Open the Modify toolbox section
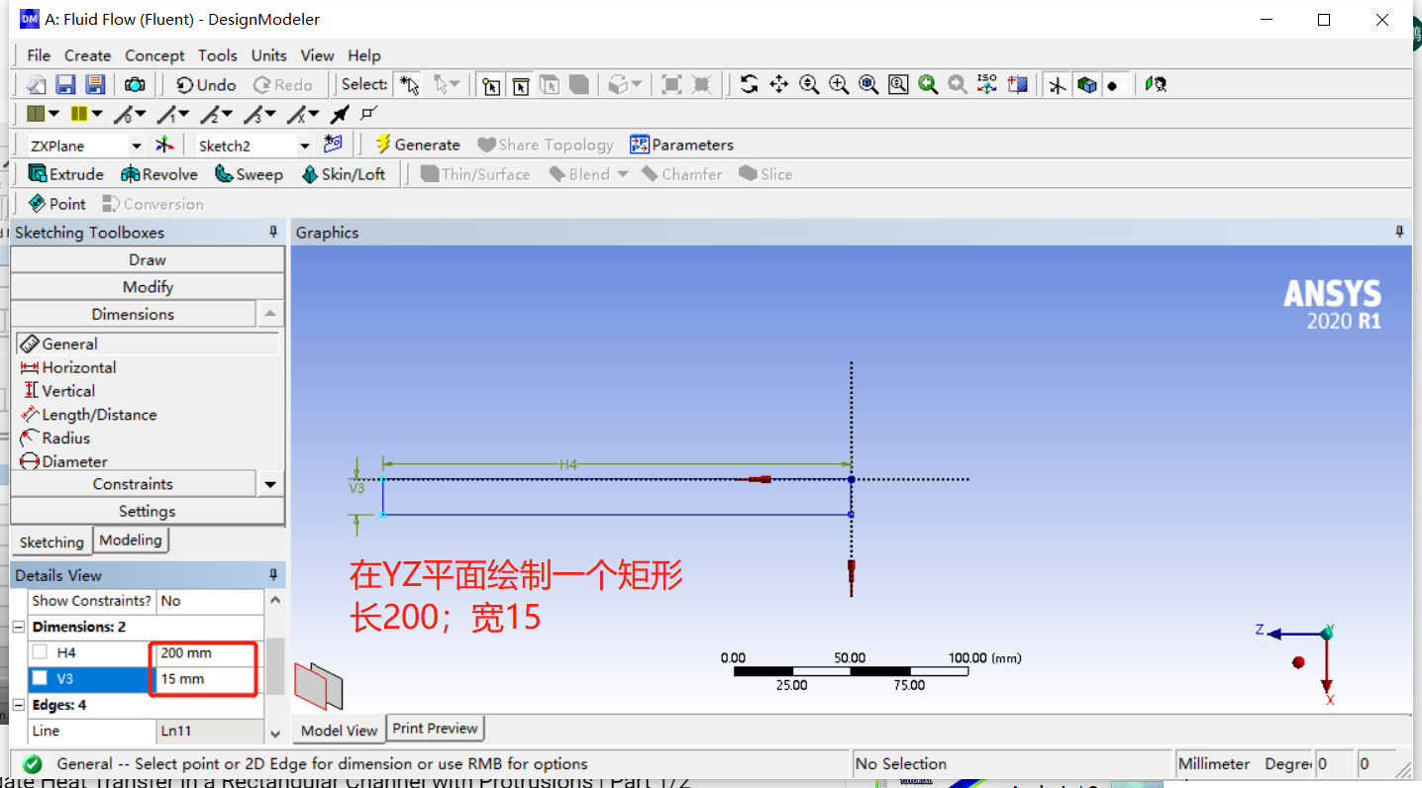1422x788 pixels. [148, 286]
